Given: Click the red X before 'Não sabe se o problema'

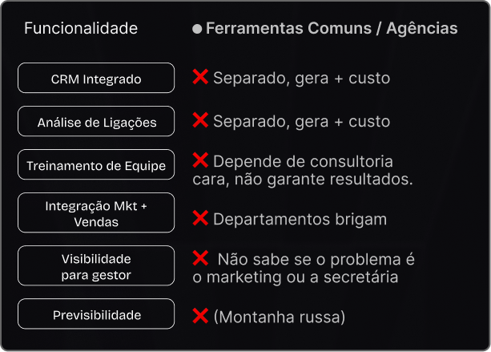Looking at the screenshot, I should pos(200,257).
